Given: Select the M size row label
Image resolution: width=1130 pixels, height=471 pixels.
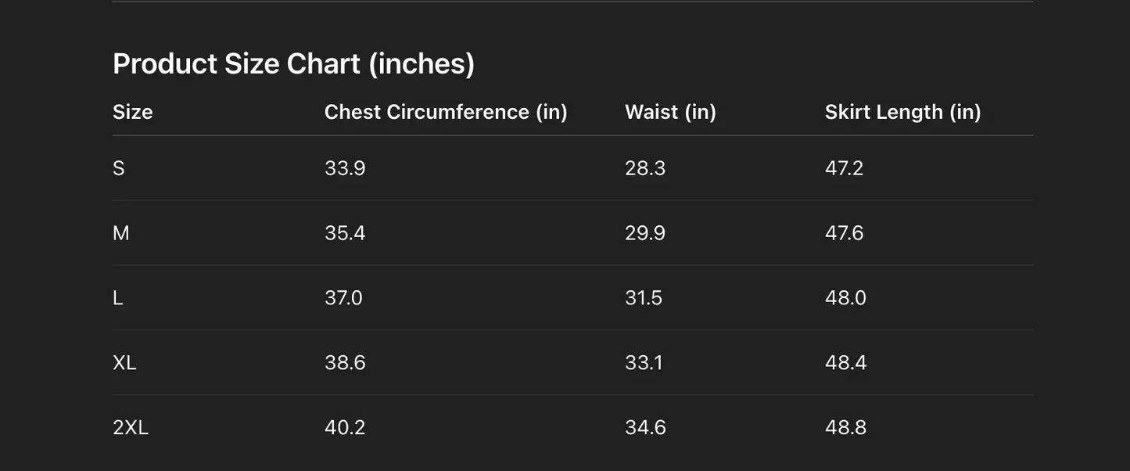Looking at the screenshot, I should 121,233.
